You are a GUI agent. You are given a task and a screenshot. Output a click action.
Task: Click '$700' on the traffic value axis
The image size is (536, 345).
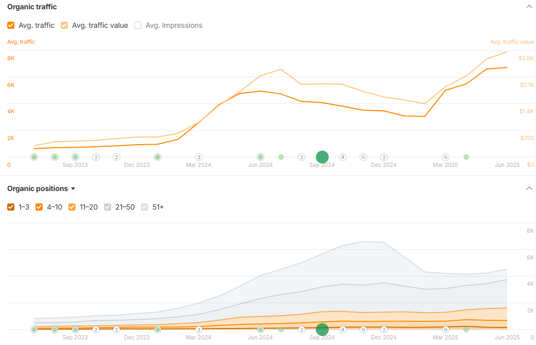pos(527,139)
